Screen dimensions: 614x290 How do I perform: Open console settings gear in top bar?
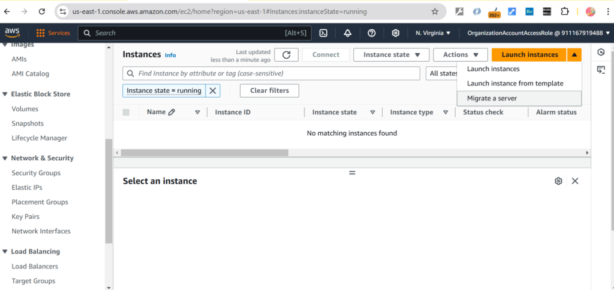(x=395, y=33)
